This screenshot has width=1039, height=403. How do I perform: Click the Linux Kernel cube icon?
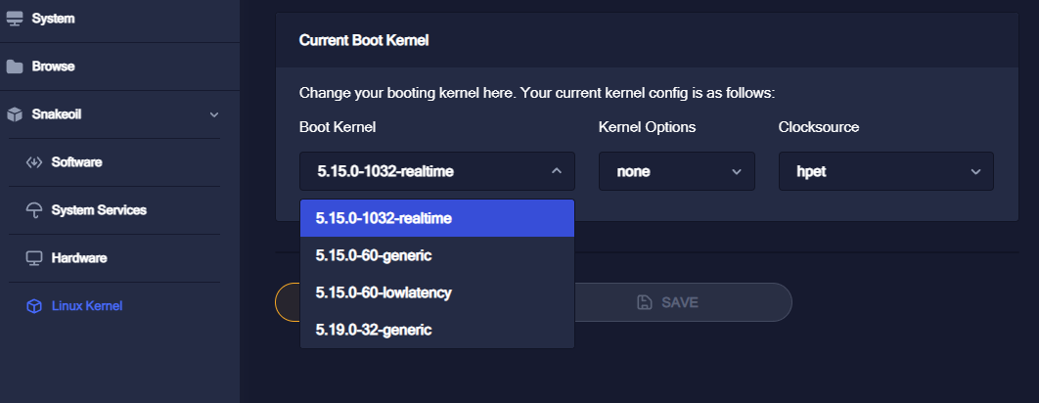click(x=34, y=306)
